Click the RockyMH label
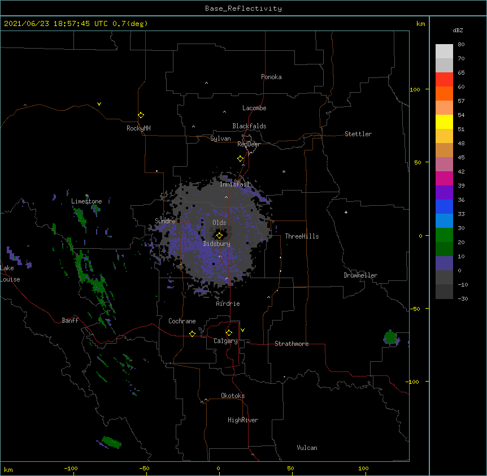 138,128
